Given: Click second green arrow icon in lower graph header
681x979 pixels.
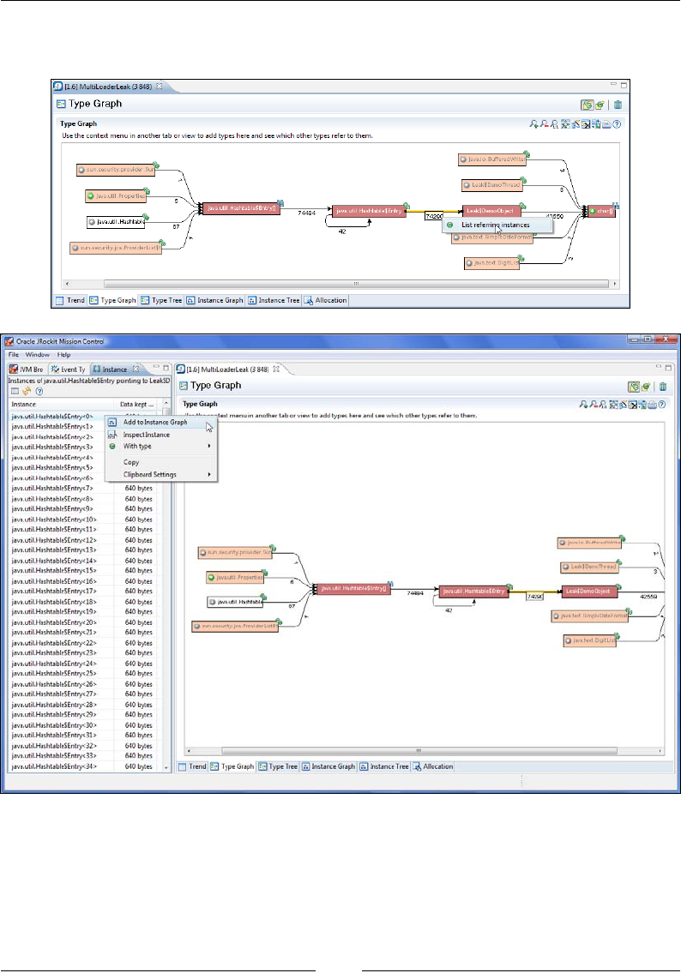Looking at the screenshot, I should tap(647, 387).
